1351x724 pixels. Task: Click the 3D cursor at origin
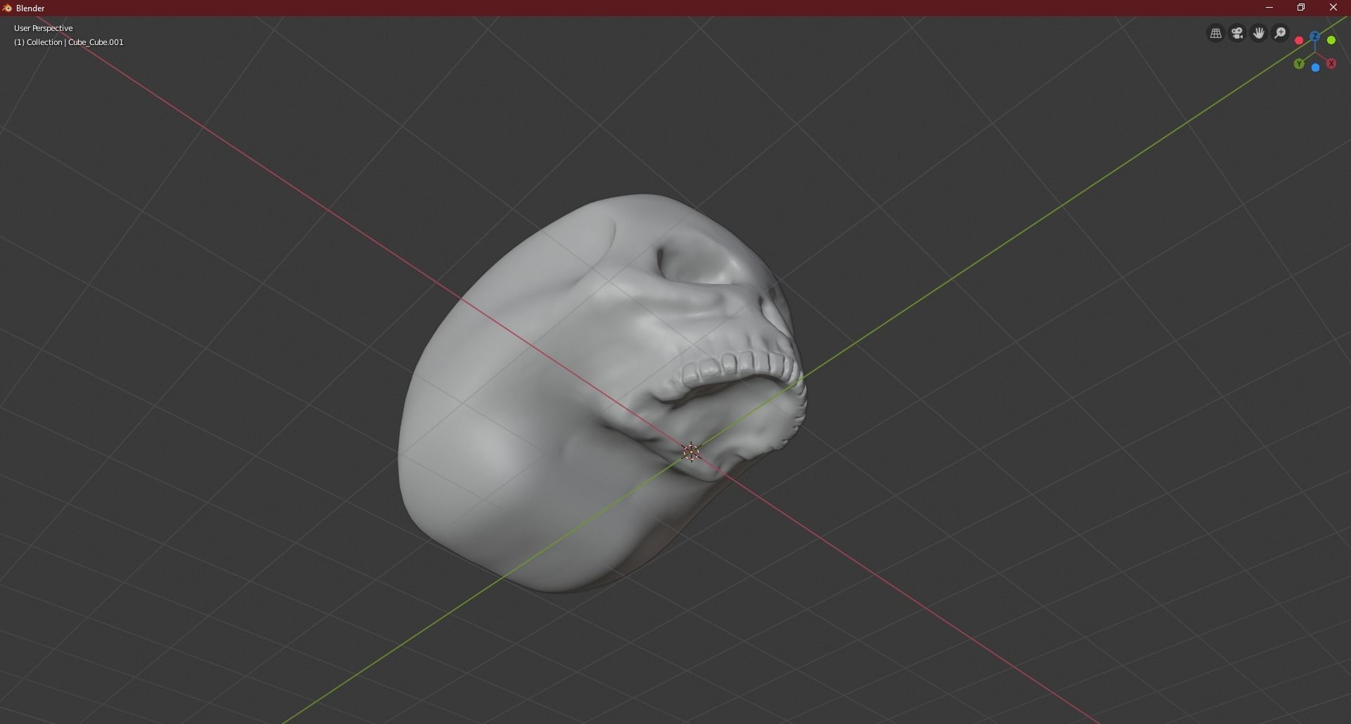click(692, 452)
